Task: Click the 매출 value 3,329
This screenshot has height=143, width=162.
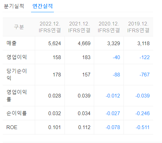Action: coord(114,43)
